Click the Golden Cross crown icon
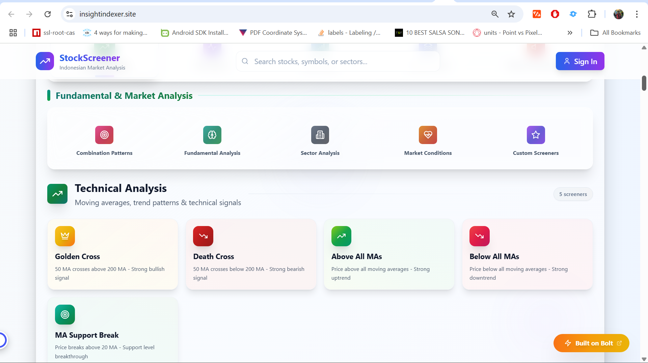The height and width of the screenshot is (363, 648). point(65,236)
